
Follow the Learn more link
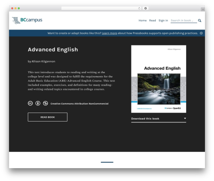coord(109,33)
